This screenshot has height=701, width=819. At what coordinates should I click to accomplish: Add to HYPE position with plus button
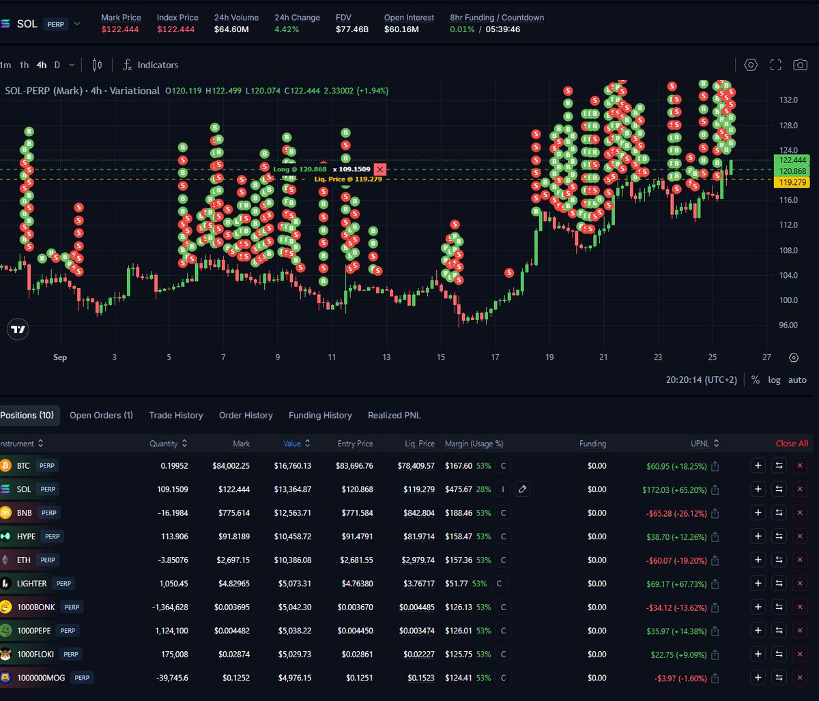click(x=758, y=537)
